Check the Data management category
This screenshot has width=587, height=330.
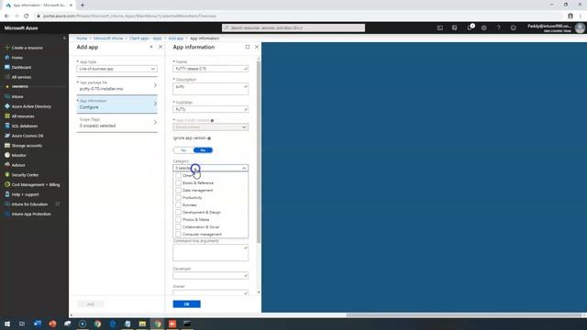[179, 191]
